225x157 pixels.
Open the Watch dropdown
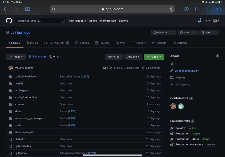click(160, 33)
